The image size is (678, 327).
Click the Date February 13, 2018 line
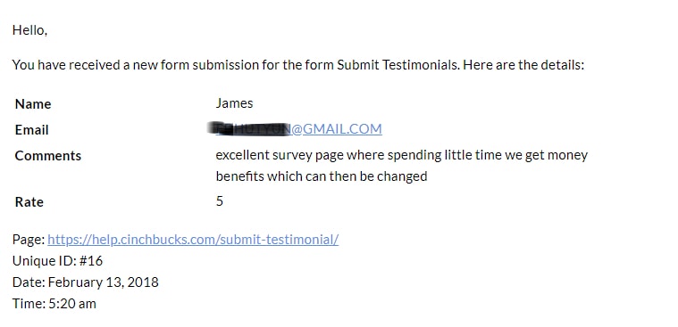tap(86, 282)
